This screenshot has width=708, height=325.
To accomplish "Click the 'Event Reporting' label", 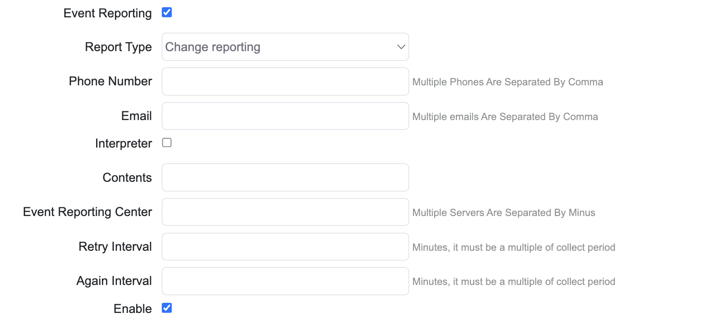I will (x=108, y=14).
